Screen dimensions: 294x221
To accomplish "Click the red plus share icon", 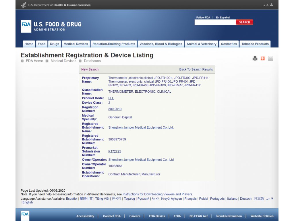I will (x=263, y=58).
